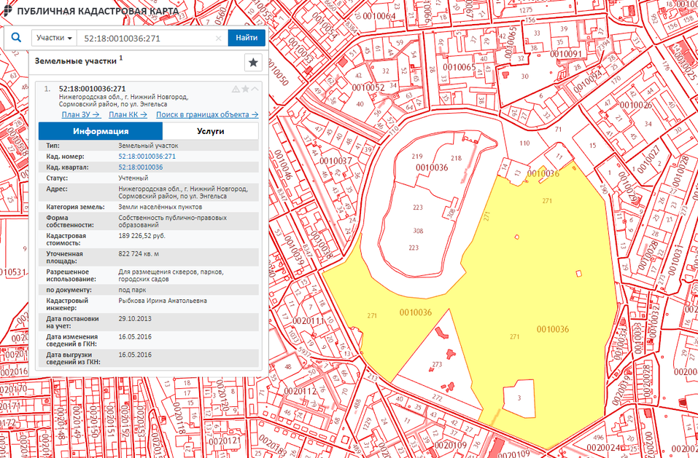Click the cadastral number search field
Screen dimensions: 698x458
(146, 38)
